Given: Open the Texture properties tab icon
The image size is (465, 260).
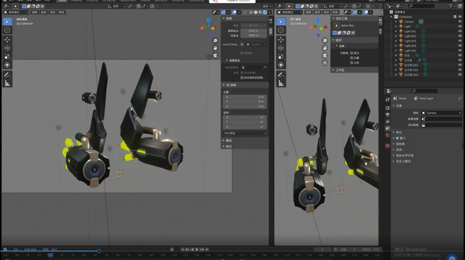Looking at the screenshot, I should [x=387, y=145].
